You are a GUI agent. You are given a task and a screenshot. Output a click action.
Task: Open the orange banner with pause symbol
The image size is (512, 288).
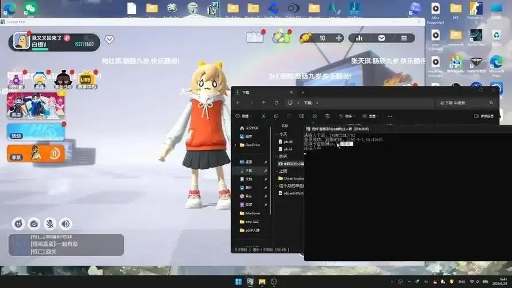36,153
